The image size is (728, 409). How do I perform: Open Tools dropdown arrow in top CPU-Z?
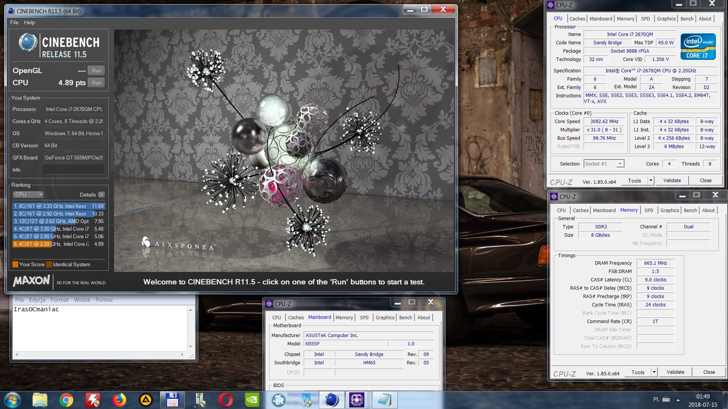pyautogui.click(x=651, y=181)
